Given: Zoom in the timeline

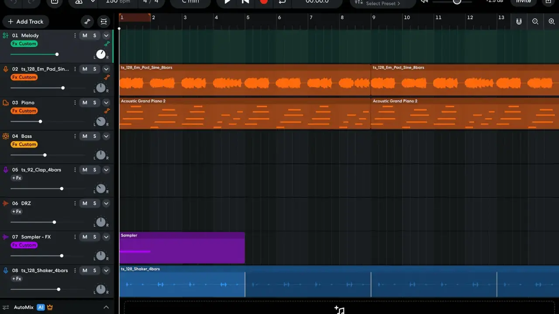Looking at the screenshot, I should (552, 21).
